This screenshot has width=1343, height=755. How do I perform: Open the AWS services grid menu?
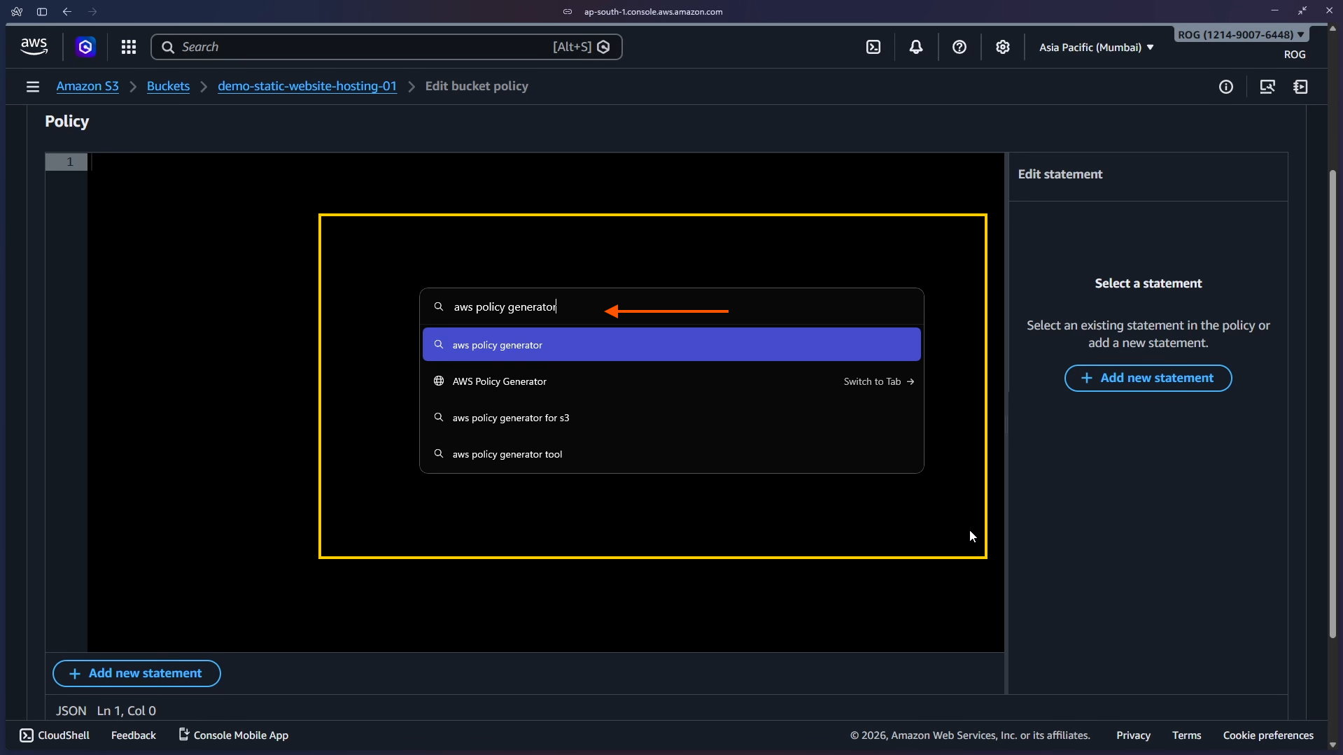click(x=128, y=47)
